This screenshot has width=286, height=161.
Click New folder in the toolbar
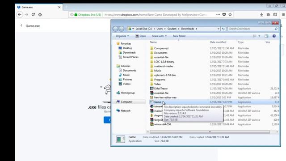179,36
